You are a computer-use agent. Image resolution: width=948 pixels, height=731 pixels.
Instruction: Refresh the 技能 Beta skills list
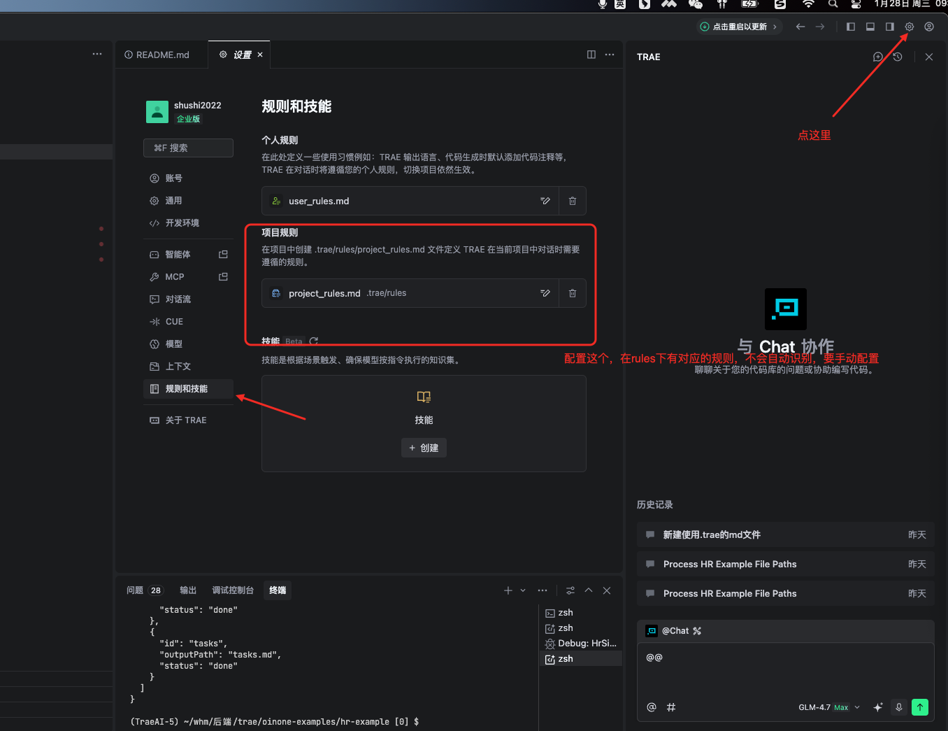(314, 341)
